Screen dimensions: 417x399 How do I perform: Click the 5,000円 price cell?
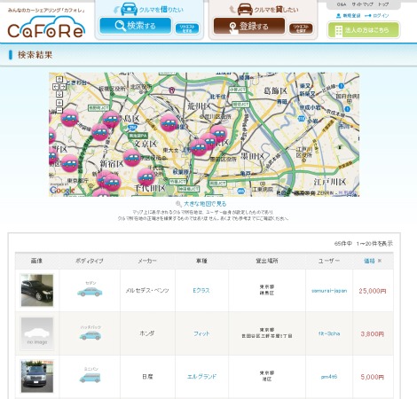[373, 377]
